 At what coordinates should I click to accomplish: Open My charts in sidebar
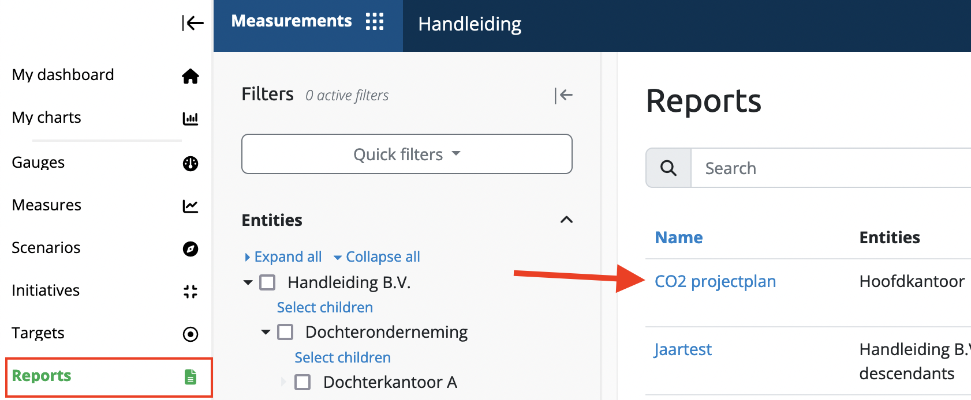tap(47, 118)
